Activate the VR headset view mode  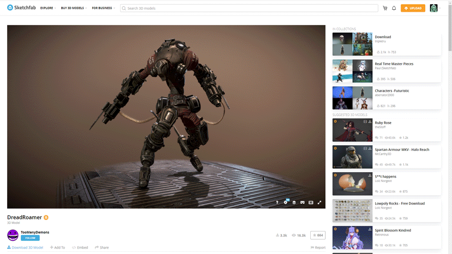302,202
